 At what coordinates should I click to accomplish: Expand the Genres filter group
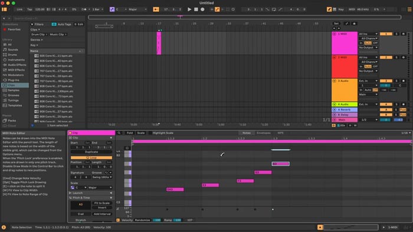(37, 39)
